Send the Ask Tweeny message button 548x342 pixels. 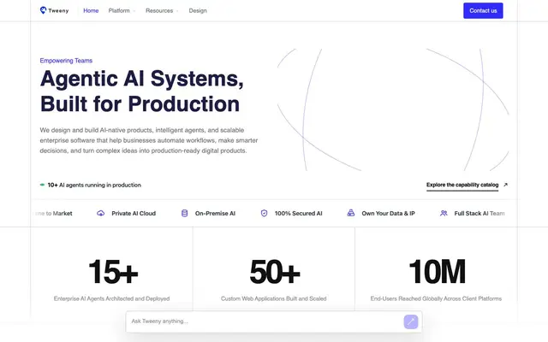coord(411,321)
